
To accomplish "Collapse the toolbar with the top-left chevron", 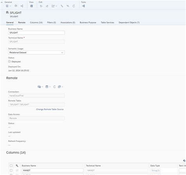I will tap(2, 2).
